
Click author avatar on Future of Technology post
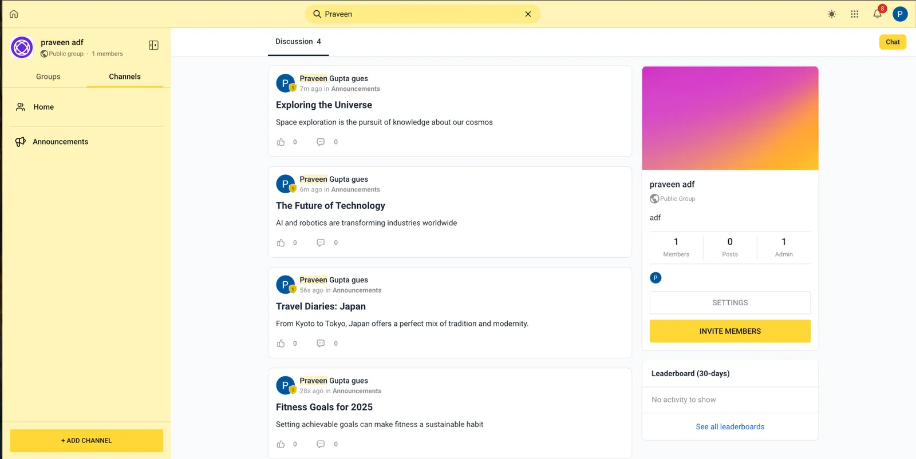click(x=285, y=184)
